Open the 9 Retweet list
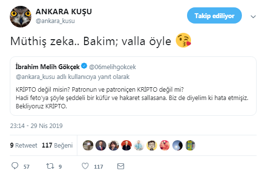Screen dimensions: 261x177 24,145
